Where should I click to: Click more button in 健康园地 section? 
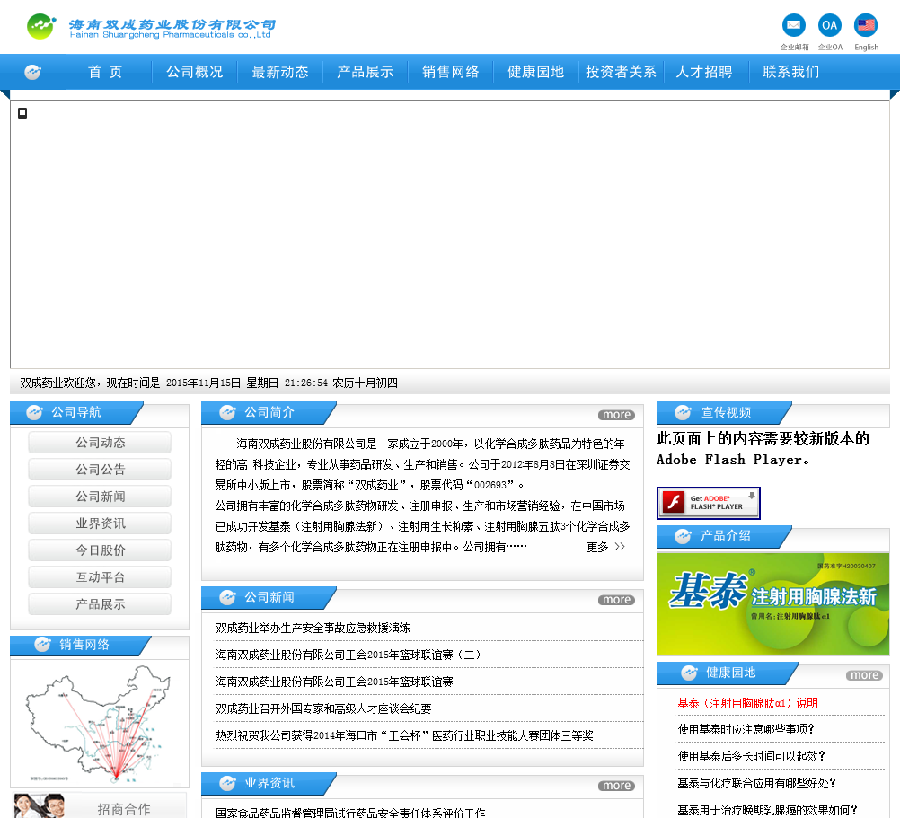pos(864,676)
